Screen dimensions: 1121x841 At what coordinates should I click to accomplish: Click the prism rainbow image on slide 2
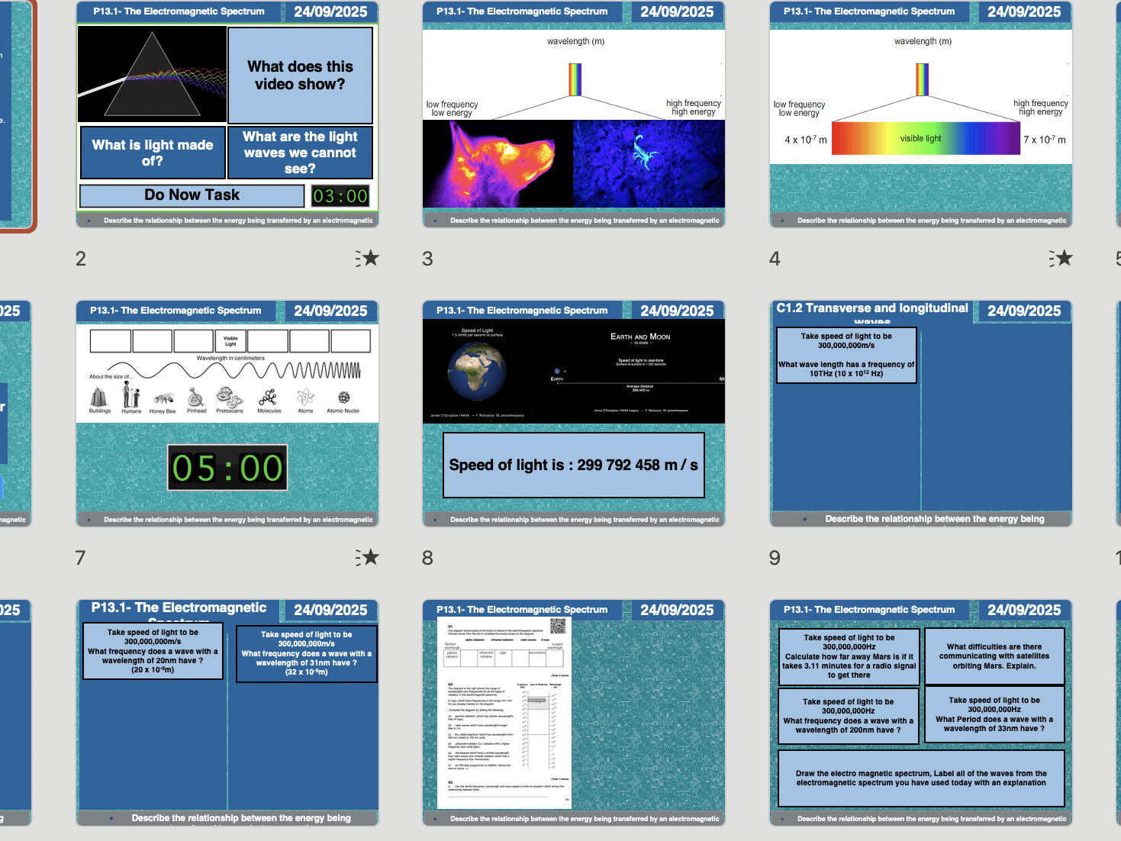coord(152,74)
